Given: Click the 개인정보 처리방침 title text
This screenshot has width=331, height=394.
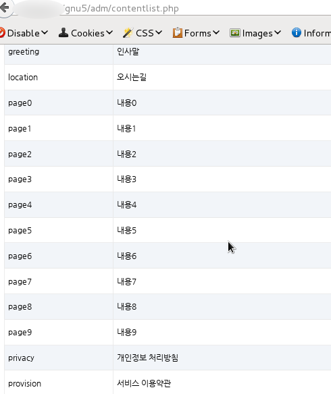Looking at the screenshot, I should 147,358.
